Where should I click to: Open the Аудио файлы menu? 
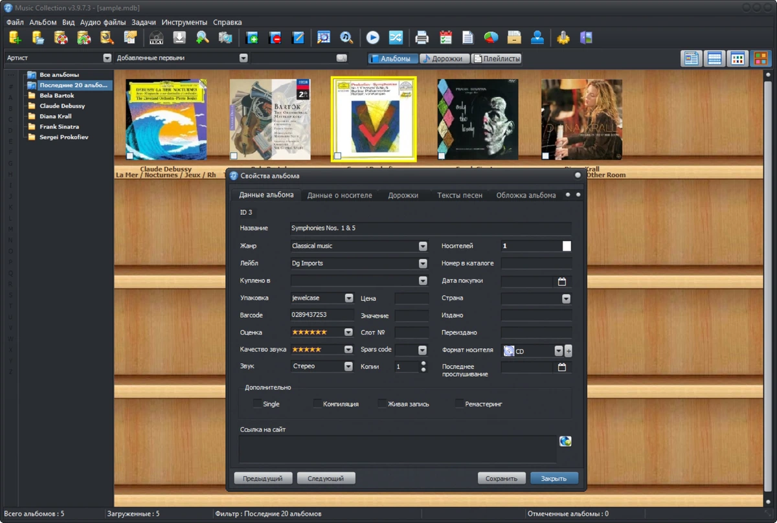103,22
